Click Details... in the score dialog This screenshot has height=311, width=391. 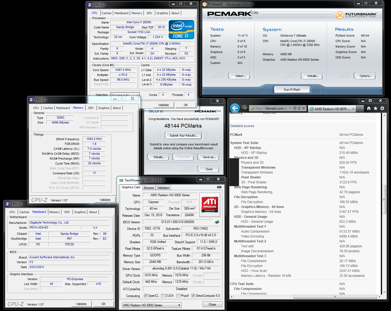pyautogui.click(x=159, y=157)
